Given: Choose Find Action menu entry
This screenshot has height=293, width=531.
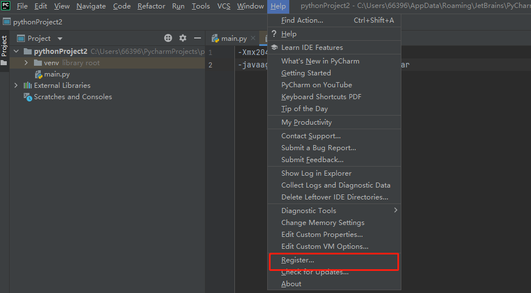Looking at the screenshot, I should (x=302, y=20).
